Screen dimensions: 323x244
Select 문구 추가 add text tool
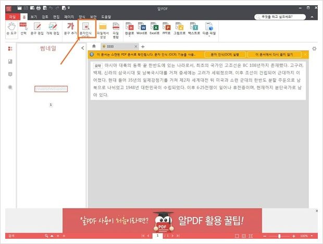click(70, 29)
